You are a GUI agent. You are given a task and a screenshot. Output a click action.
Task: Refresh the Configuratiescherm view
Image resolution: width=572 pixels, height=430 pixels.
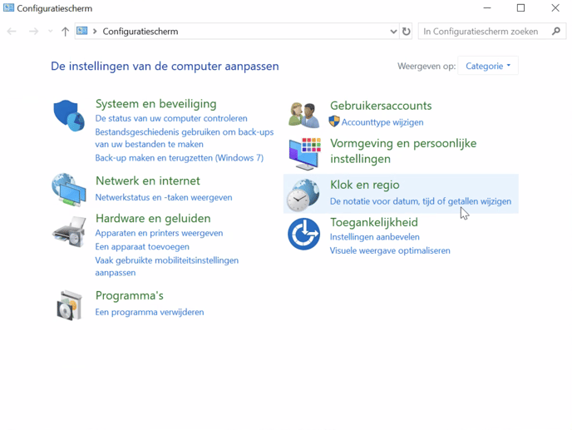[x=406, y=32]
